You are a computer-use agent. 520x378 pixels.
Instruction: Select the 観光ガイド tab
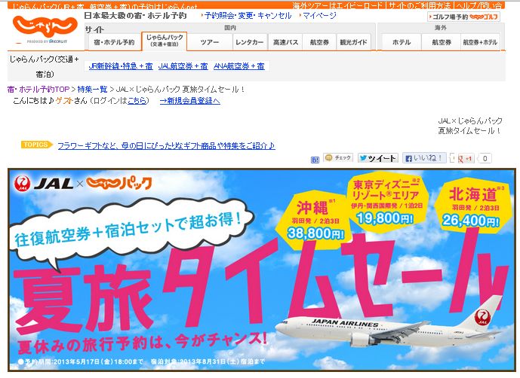coord(353,42)
